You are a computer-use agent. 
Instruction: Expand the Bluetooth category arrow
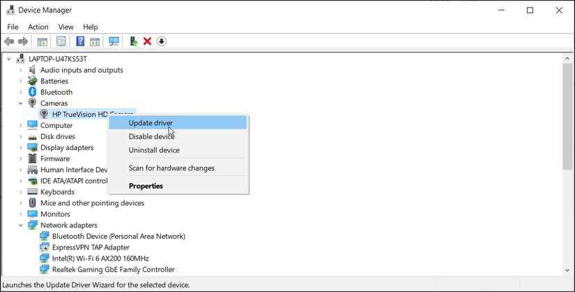coord(21,92)
